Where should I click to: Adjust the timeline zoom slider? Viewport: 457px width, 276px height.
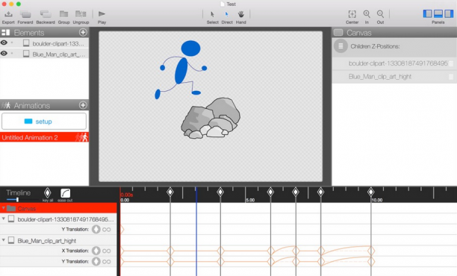(x=17, y=199)
